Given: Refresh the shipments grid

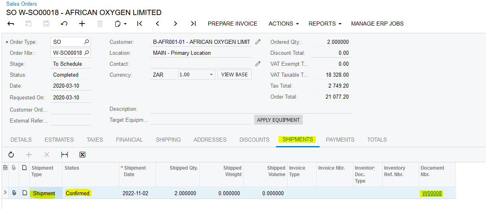Looking at the screenshot, I should coord(11,155).
